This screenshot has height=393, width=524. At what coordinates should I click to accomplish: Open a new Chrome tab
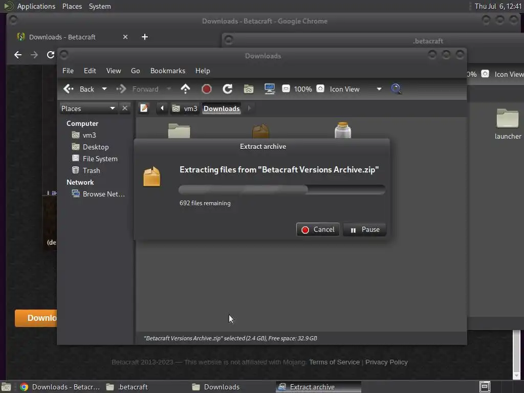click(145, 37)
